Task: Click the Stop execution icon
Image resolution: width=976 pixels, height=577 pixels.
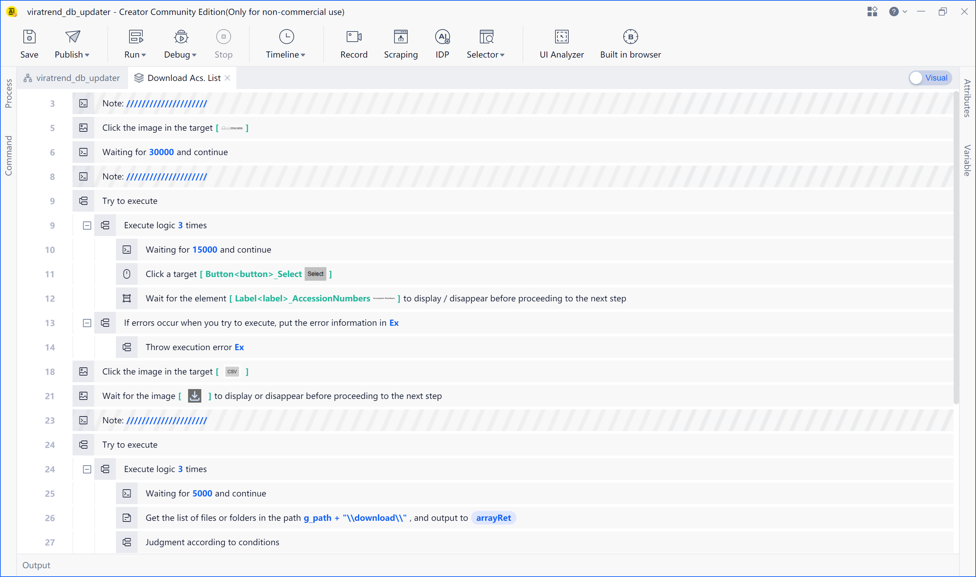Action: tap(223, 37)
